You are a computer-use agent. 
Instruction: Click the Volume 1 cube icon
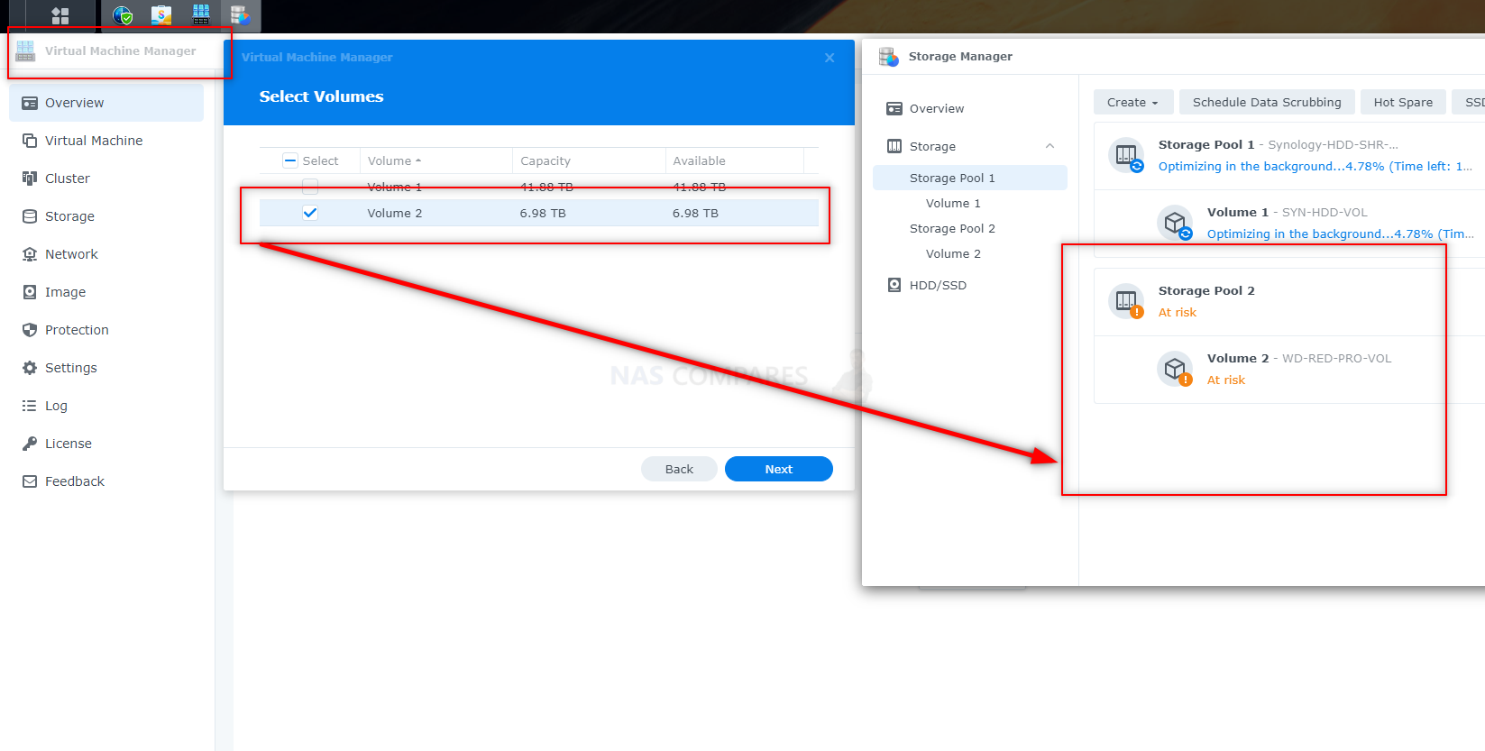pos(1175,223)
